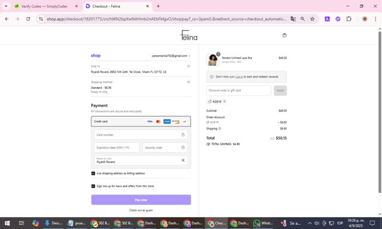
Task: Open a new browser tab
Action: coord(158,7)
